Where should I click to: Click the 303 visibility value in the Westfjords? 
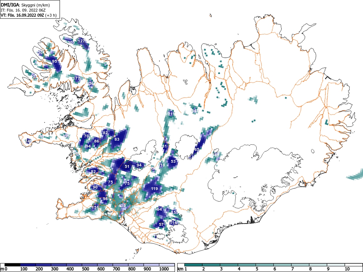click(x=72, y=42)
